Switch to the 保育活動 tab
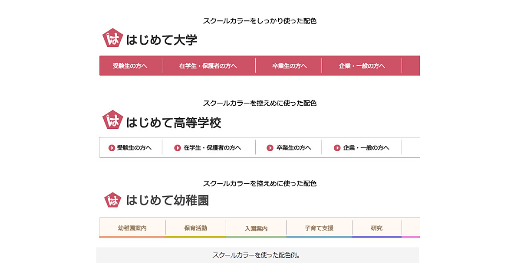 click(x=195, y=228)
